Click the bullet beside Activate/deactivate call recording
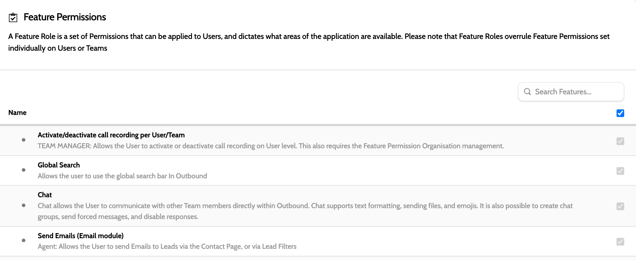The image size is (636, 260). point(24,140)
